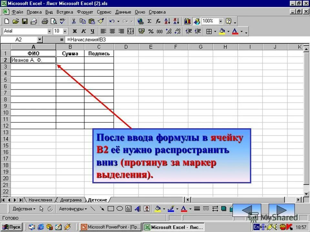Click the Format Painter brush

tap(100, 21)
